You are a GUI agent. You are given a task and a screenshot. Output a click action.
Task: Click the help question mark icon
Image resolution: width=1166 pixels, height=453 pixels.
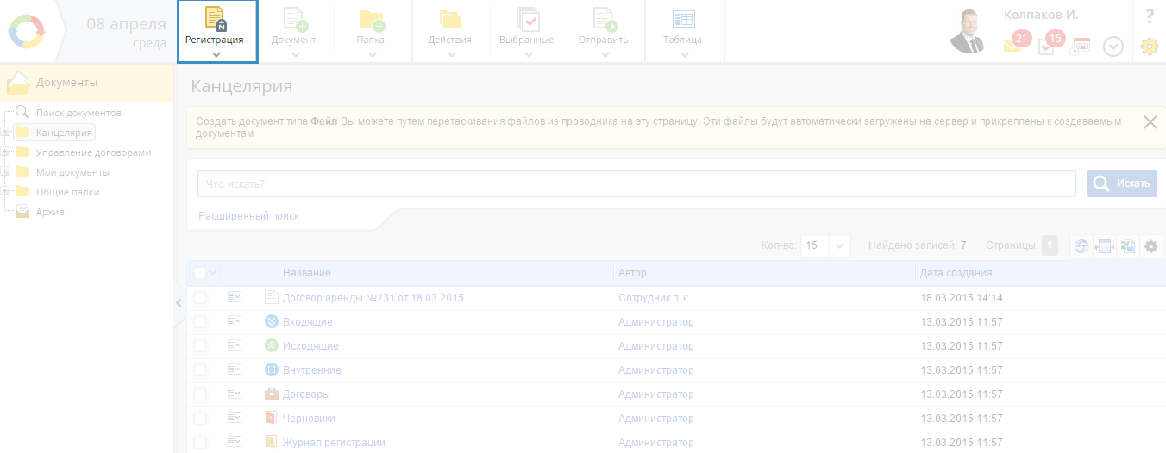(x=1149, y=16)
